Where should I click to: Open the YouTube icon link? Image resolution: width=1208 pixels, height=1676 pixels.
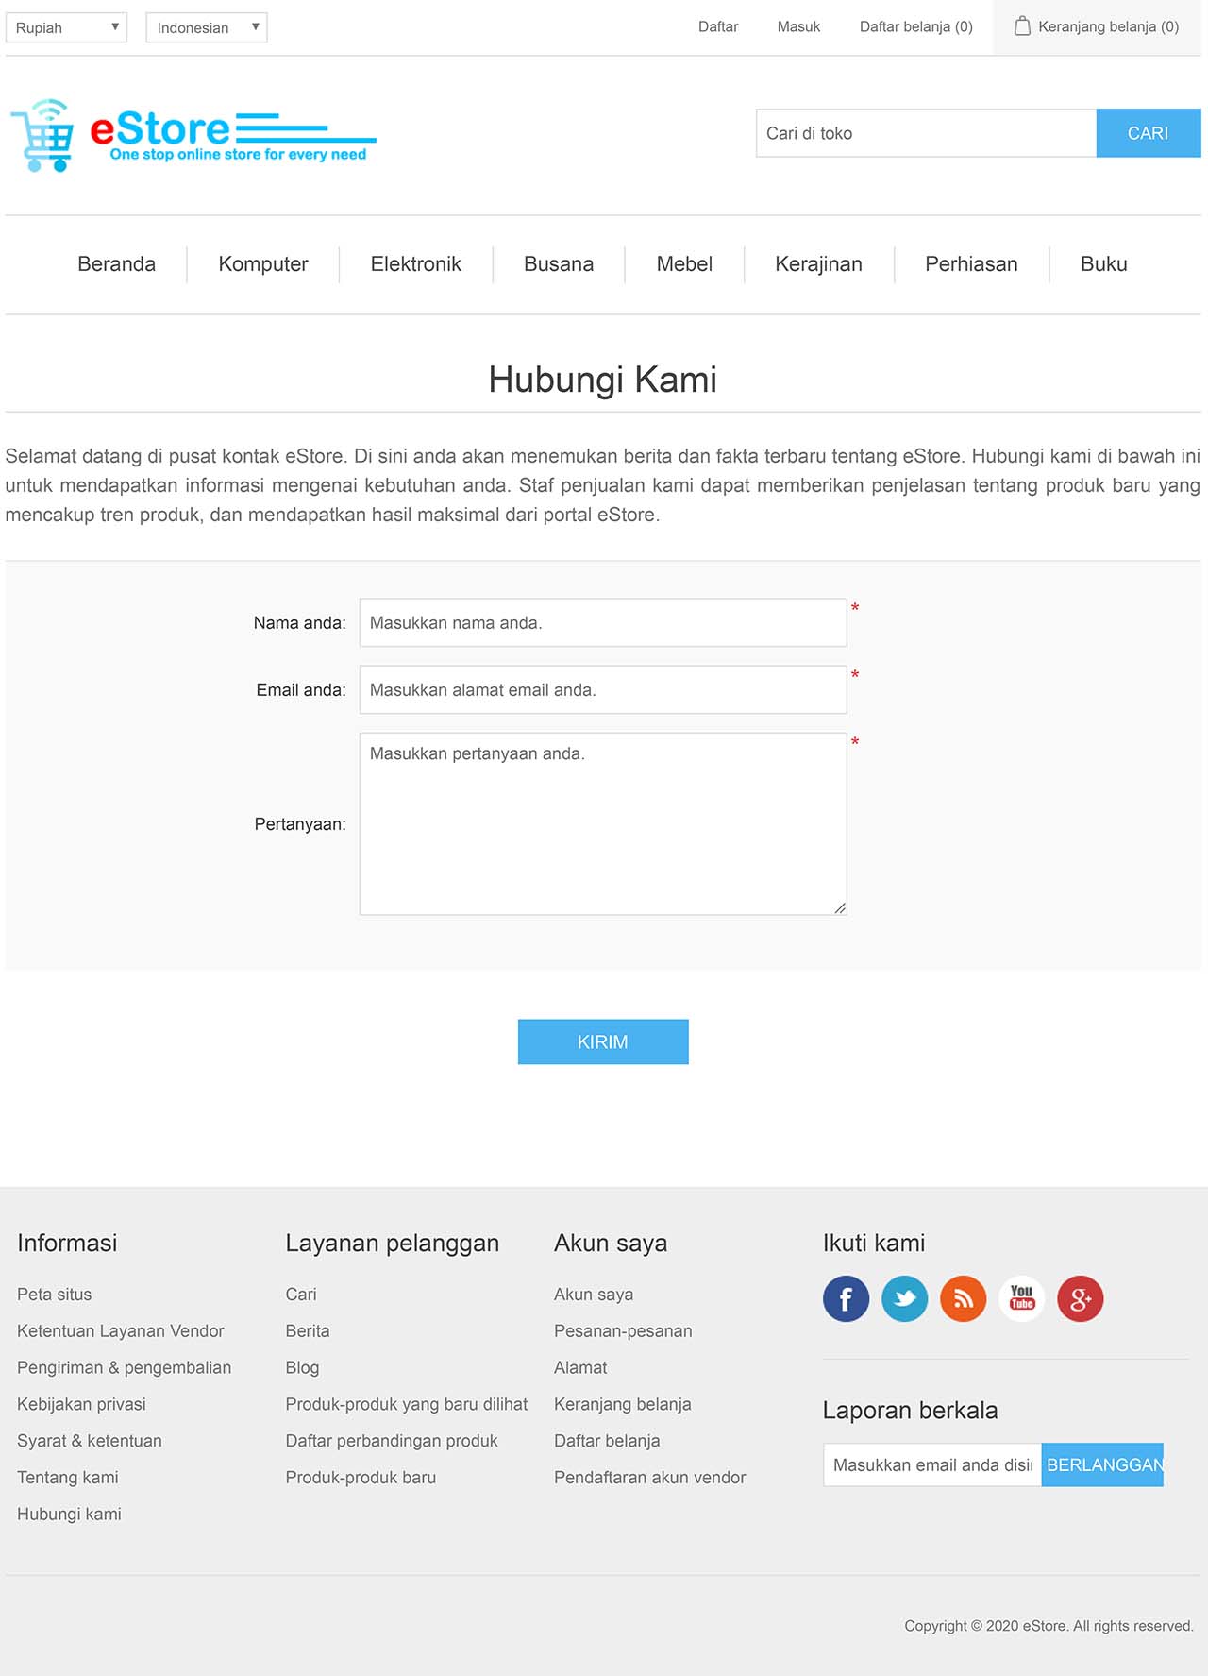point(1021,1299)
